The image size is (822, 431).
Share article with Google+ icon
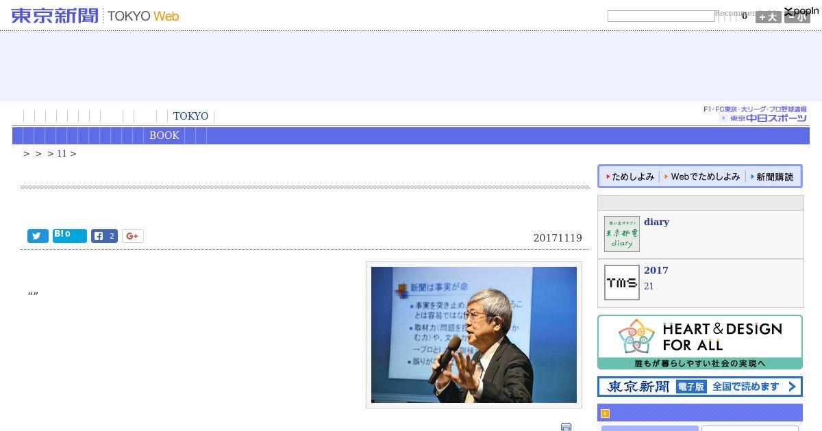pyautogui.click(x=133, y=236)
